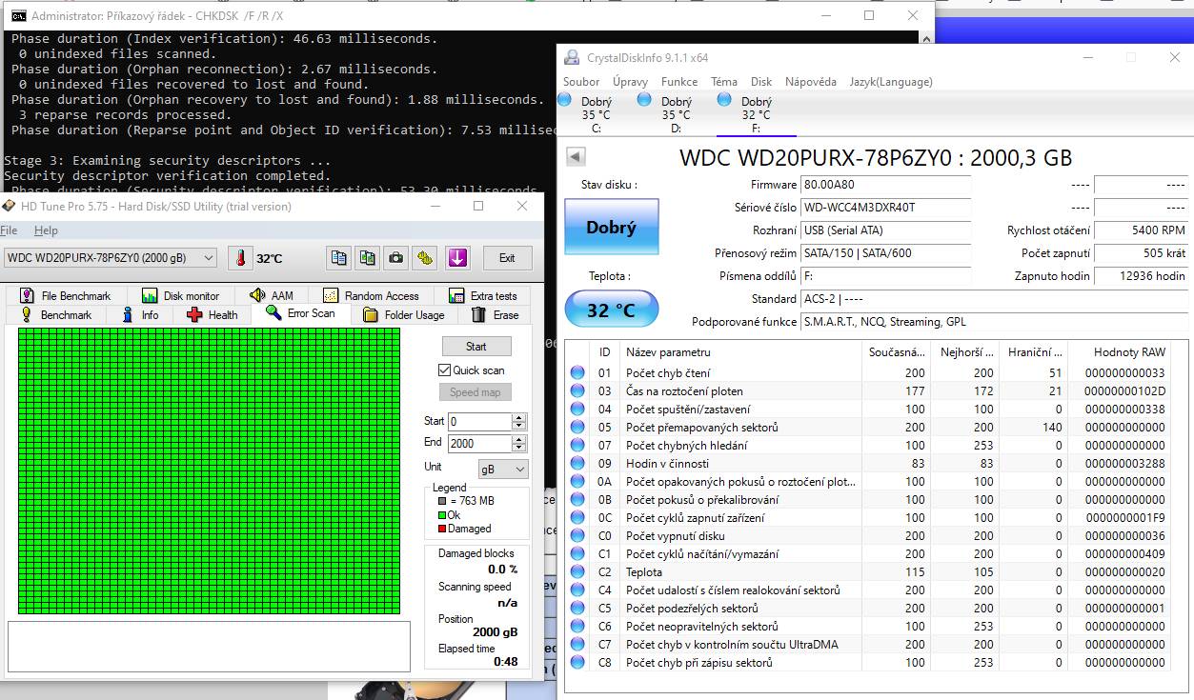Click status orb for Počet spuštění/zastavení
This screenshot has height=700, width=1194.
(577, 410)
